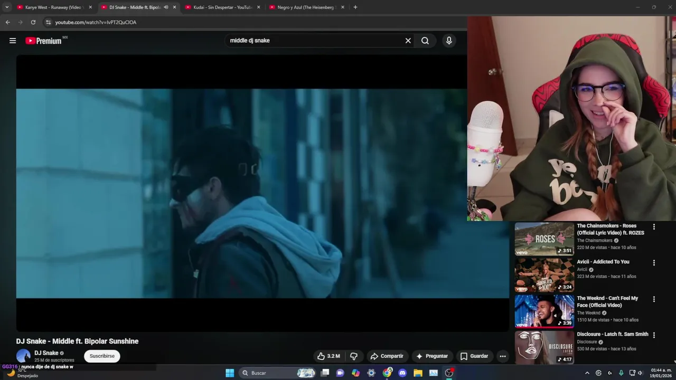Screen dimensions: 676x380
Task: View site information icon in address bar
Action: point(48,22)
